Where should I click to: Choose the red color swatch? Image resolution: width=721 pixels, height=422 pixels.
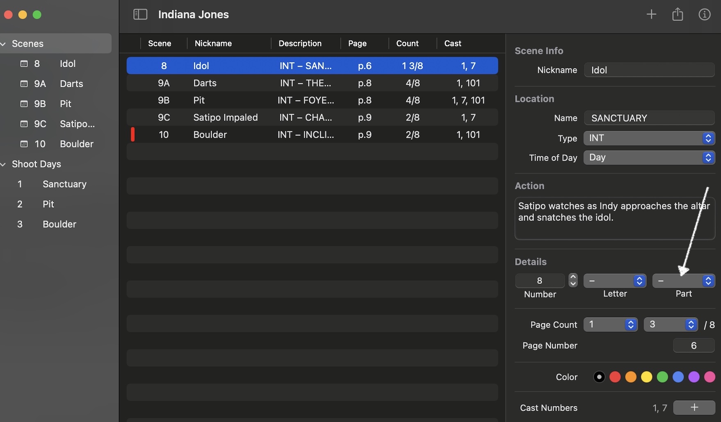(615, 377)
